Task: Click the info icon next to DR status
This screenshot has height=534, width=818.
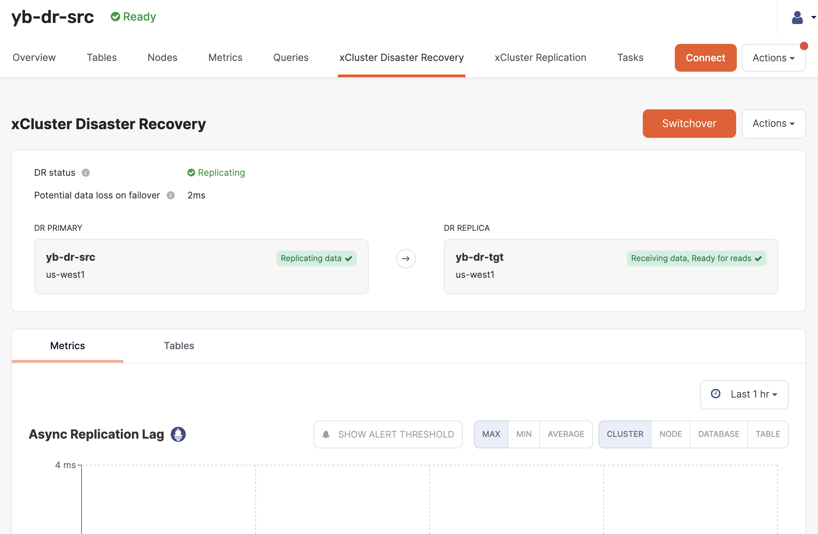Action: [86, 172]
